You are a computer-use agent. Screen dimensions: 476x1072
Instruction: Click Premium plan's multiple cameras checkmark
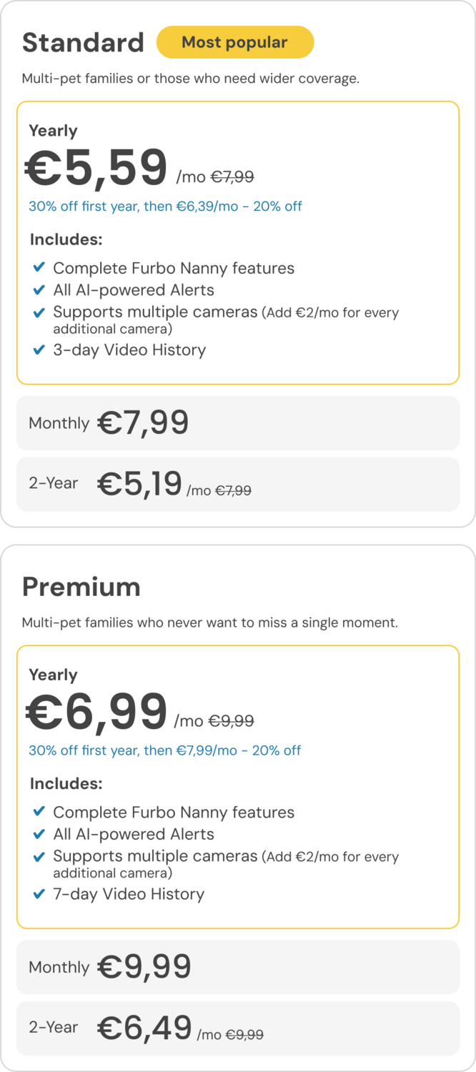click(x=39, y=856)
